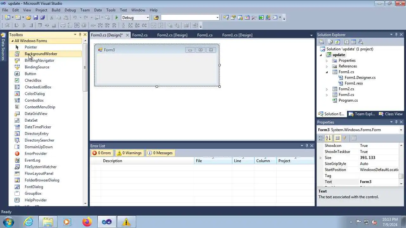Toggle the Properties view button in Properties panel

tap(337, 138)
